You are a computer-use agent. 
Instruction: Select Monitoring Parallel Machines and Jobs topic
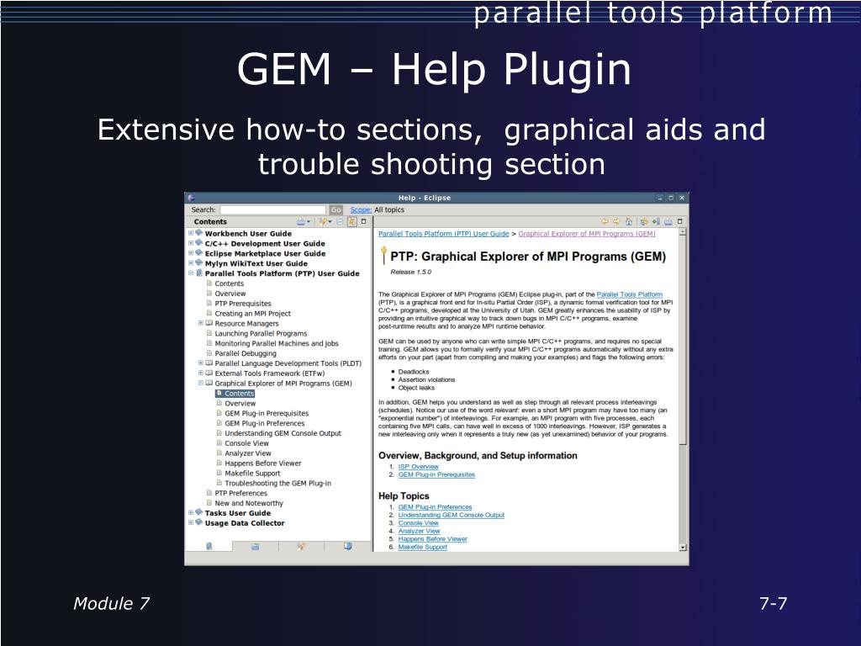[x=277, y=343]
